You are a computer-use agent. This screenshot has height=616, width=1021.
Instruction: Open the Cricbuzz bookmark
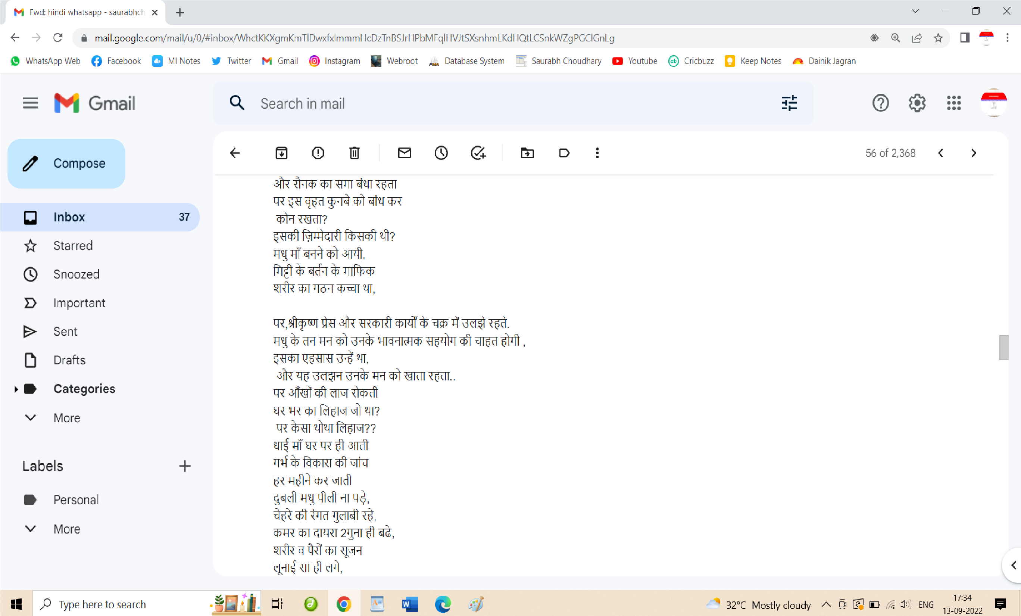click(691, 61)
